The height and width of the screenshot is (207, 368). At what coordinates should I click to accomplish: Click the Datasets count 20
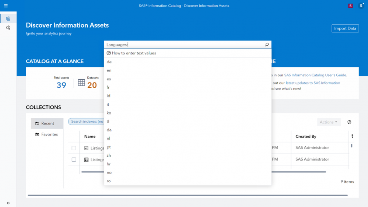tap(92, 85)
